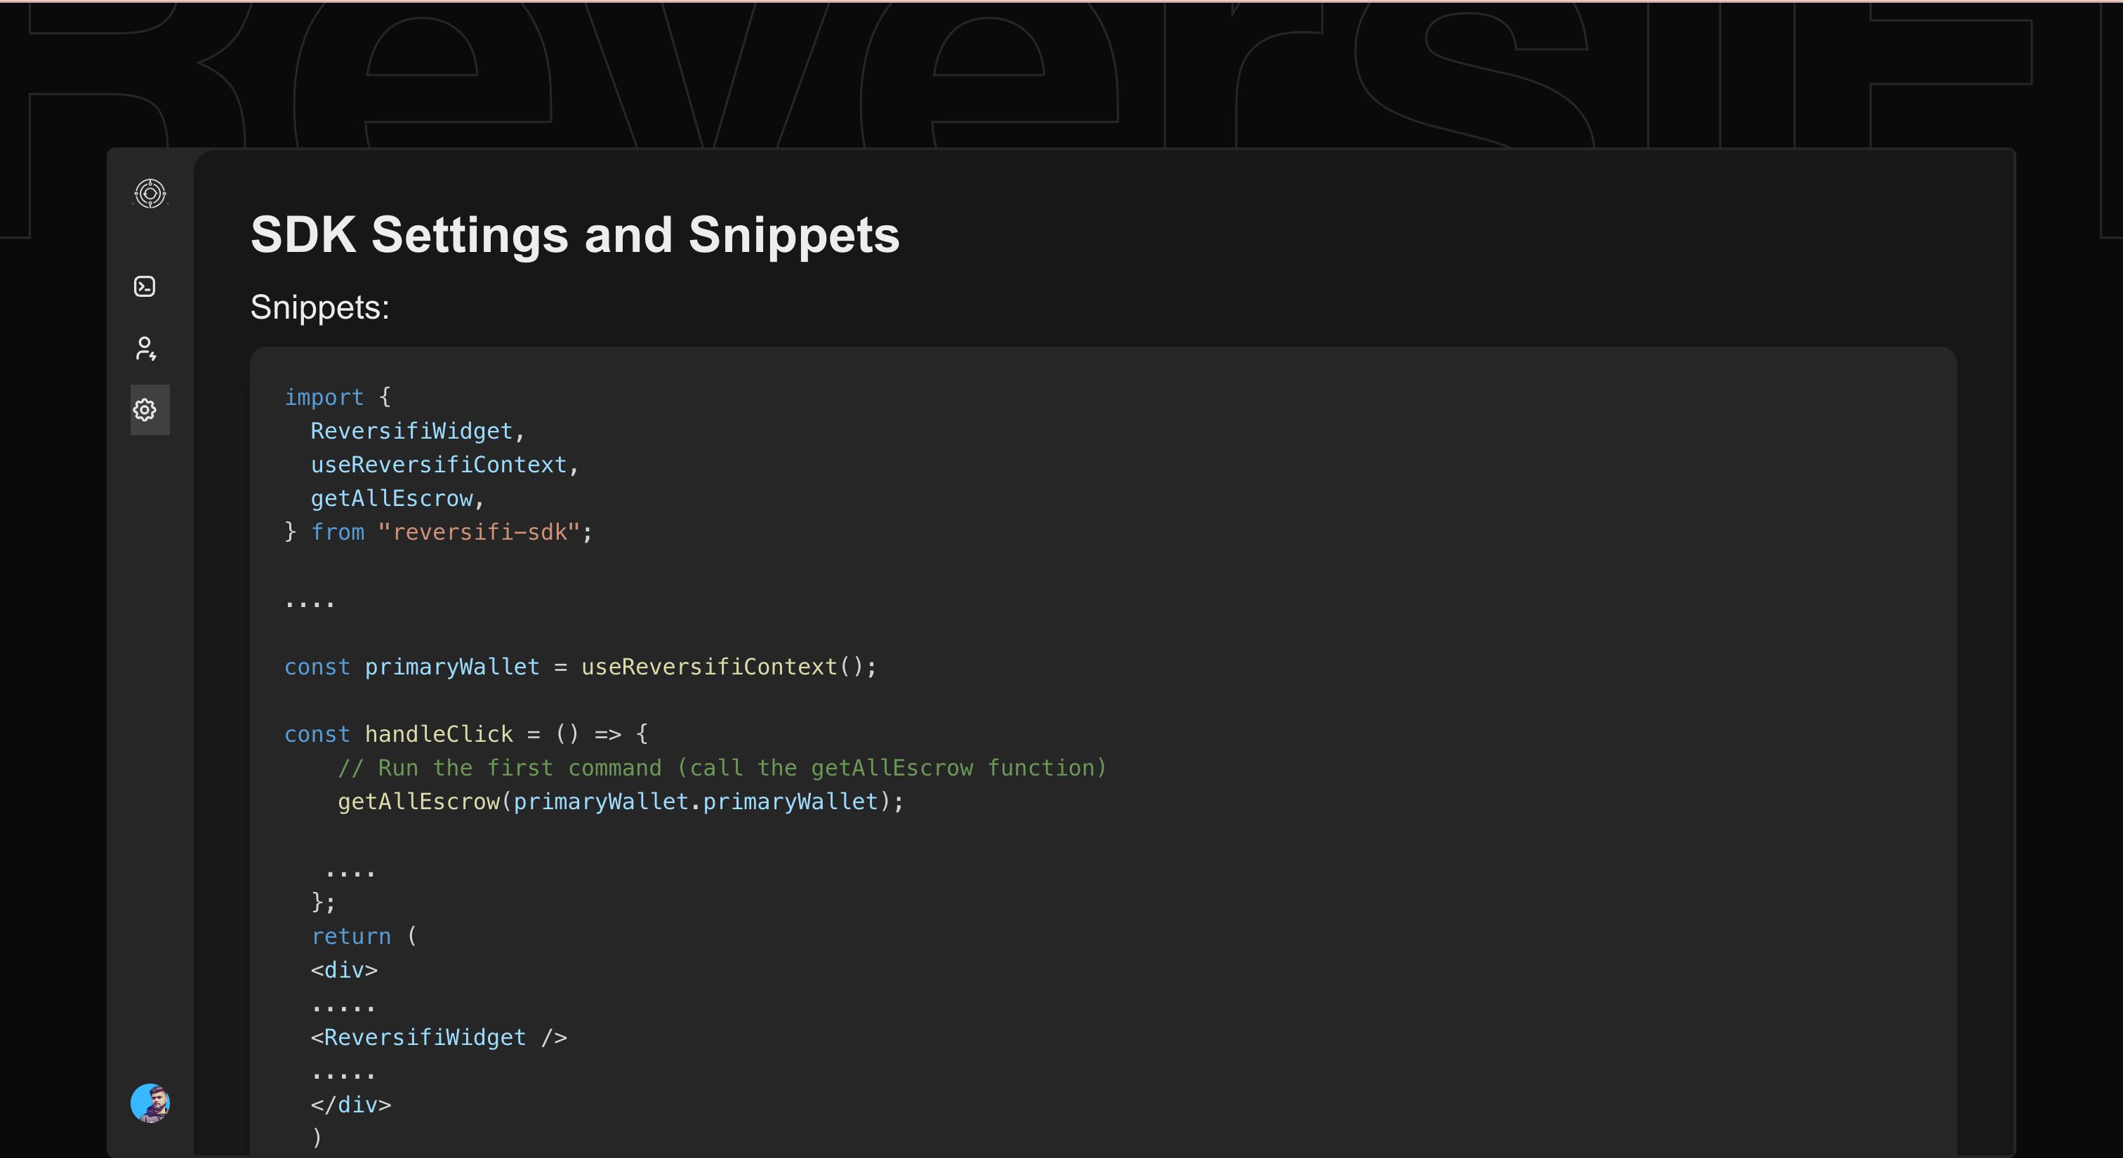Click the 'ReversifiWidget,' import line

pos(417,431)
